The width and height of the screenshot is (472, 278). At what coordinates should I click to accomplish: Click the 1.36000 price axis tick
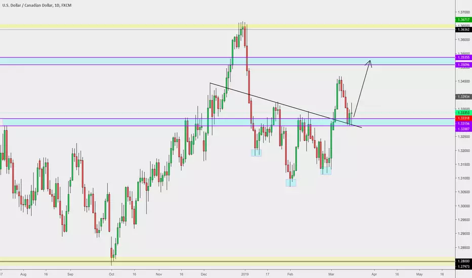pyautogui.click(x=463, y=39)
